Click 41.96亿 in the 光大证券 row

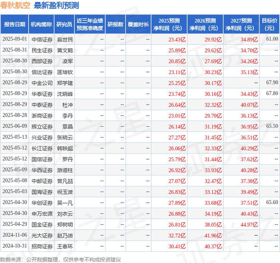[x=213, y=235]
